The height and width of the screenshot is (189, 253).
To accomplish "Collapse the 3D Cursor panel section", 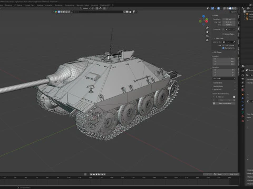I will coord(217,52).
